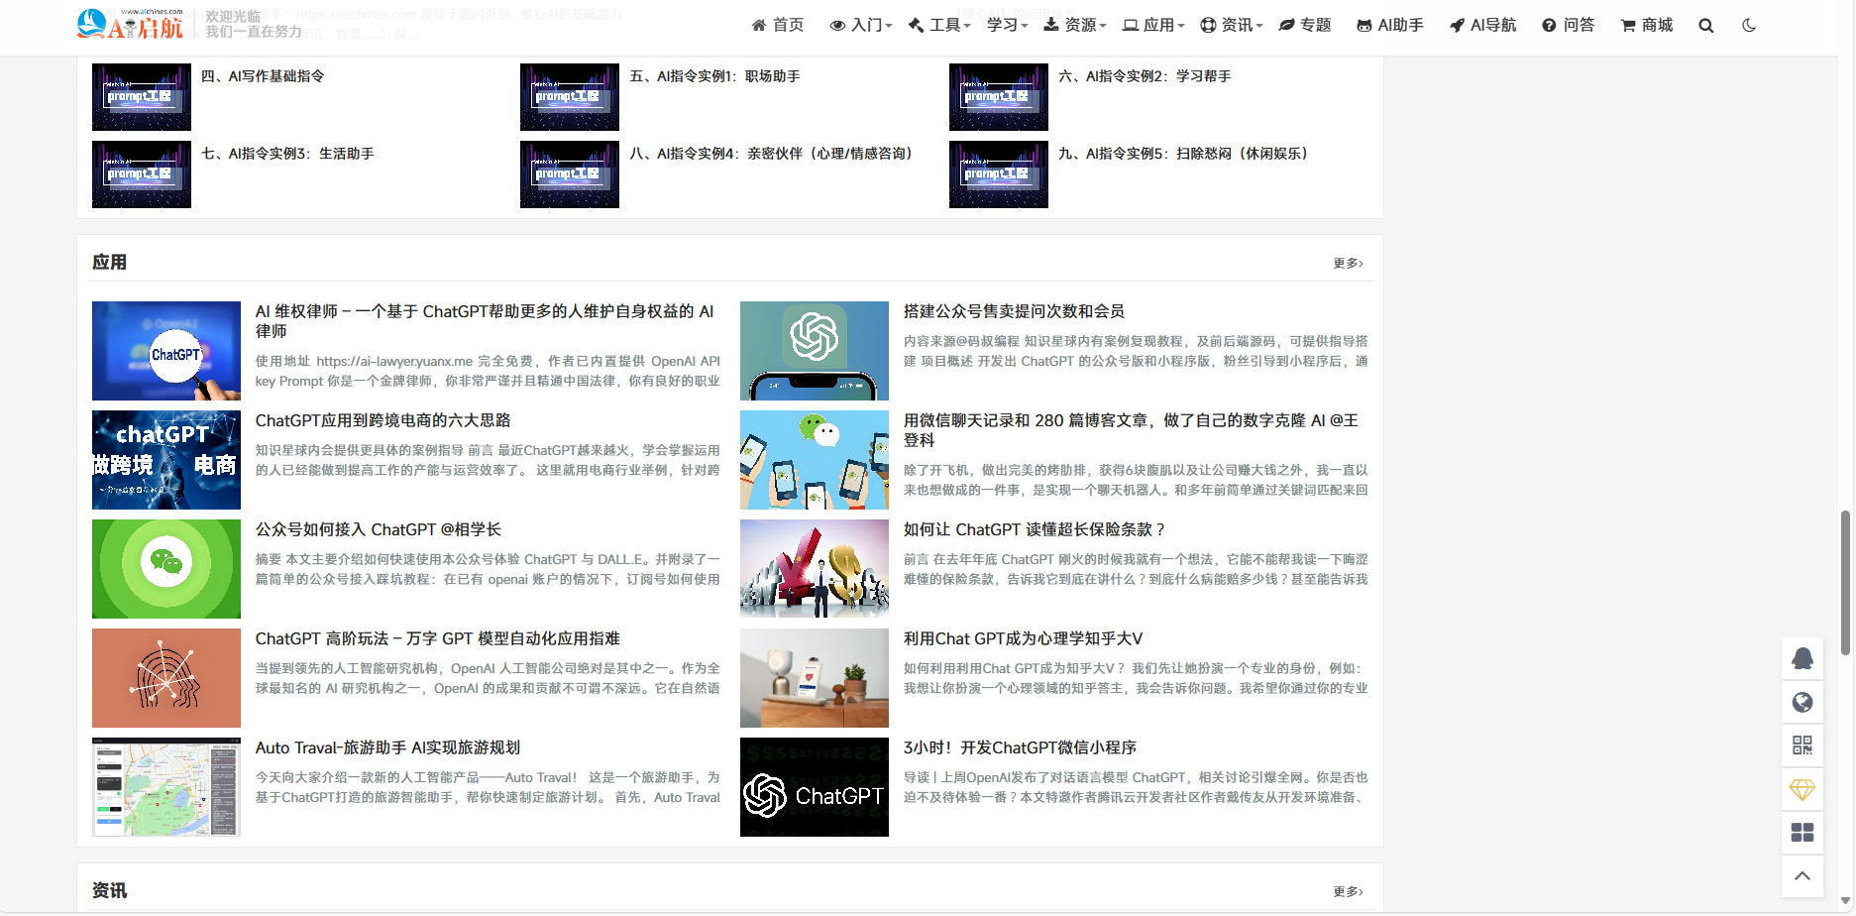Expand the 资讯 dropdown in navbar
The width and height of the screenshot is (1856, 916).
coord(1231,25)
